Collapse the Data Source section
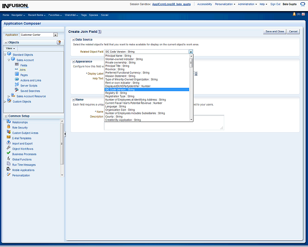The height and width of the screenshot is (247, 308). point(73,40)
